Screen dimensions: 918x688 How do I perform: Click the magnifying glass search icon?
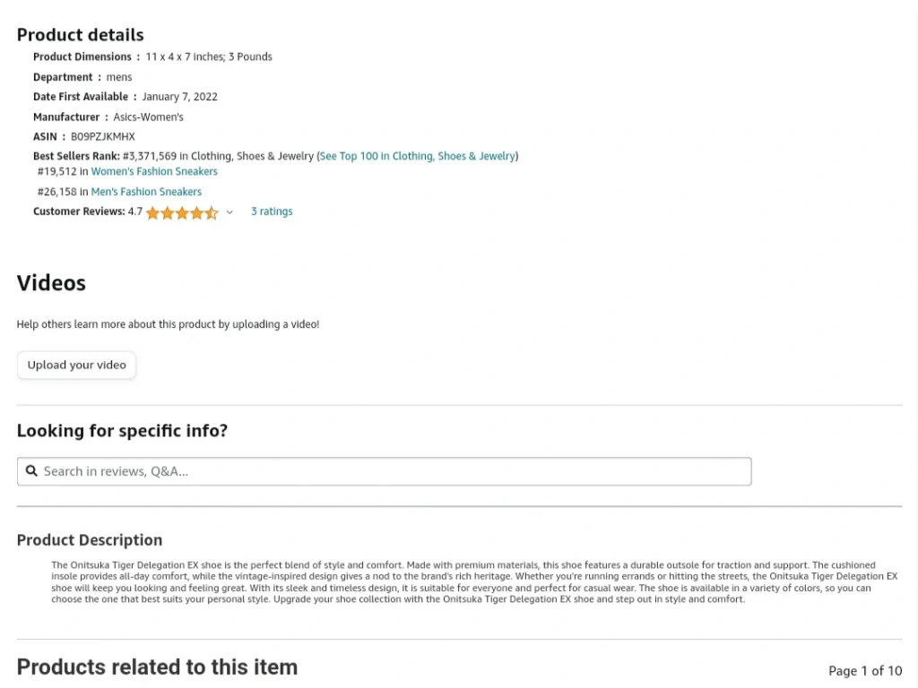click(31, 471)
